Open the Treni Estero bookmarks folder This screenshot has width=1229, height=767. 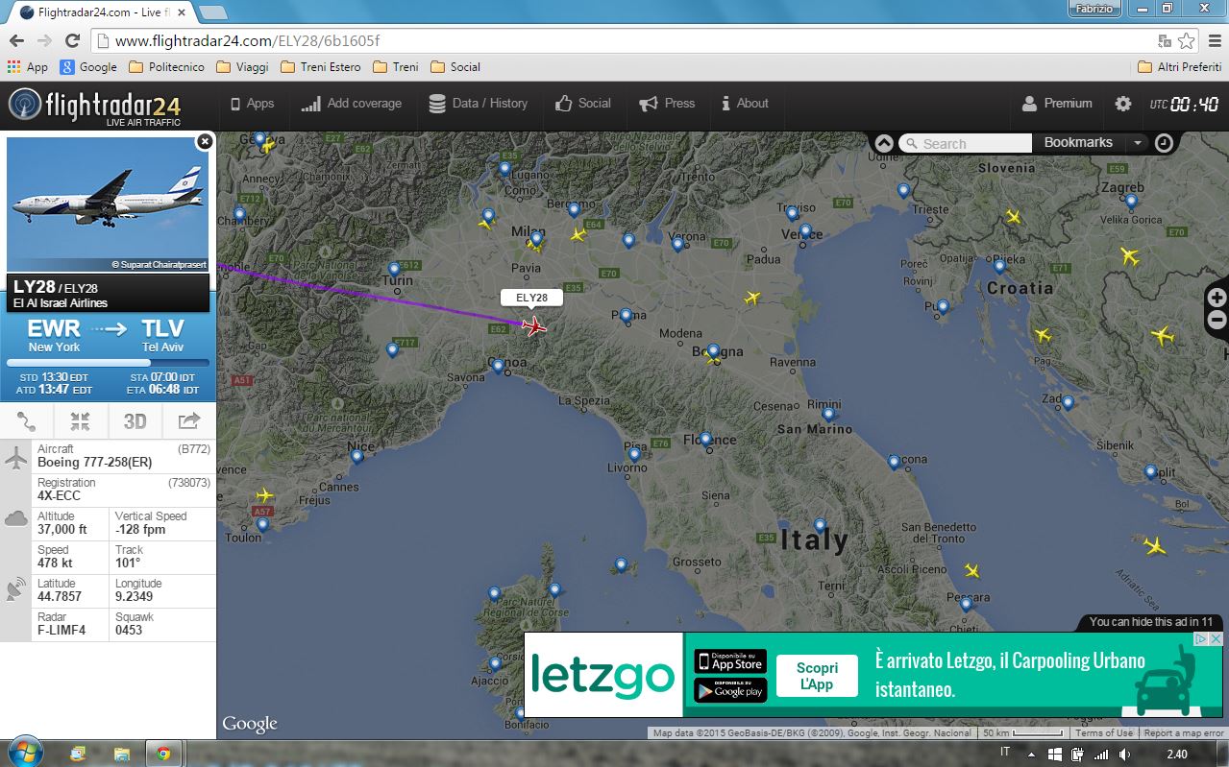click(x=320, y=67)
